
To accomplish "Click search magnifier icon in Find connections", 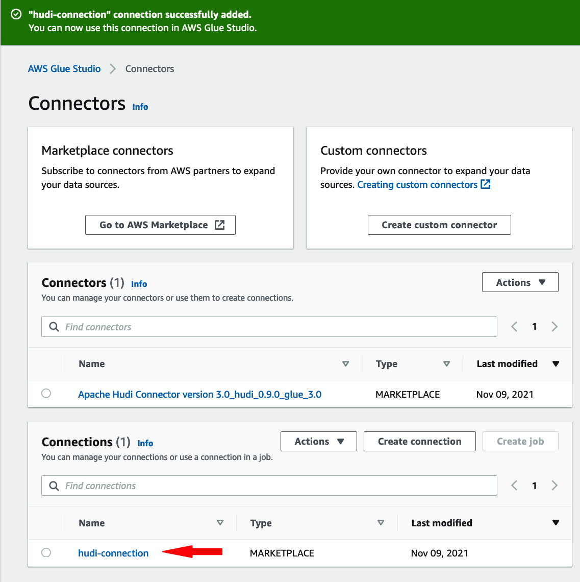I will click(x=54, y=486).
